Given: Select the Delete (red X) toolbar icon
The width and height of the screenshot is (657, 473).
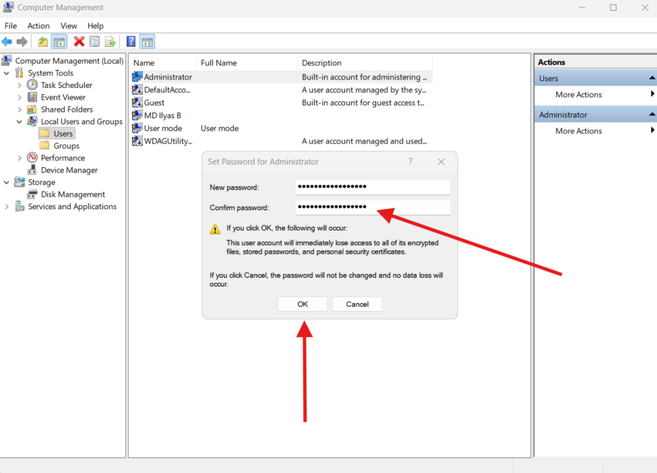Looking at the screenshot, I should point(80,41).
